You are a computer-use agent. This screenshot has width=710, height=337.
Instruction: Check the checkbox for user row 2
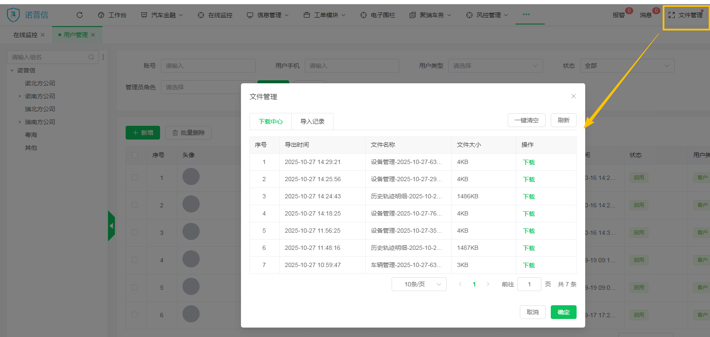(x=135, y=205)
